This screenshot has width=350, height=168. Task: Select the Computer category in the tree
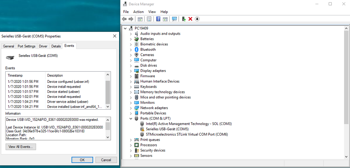click(x=148, y=60)
